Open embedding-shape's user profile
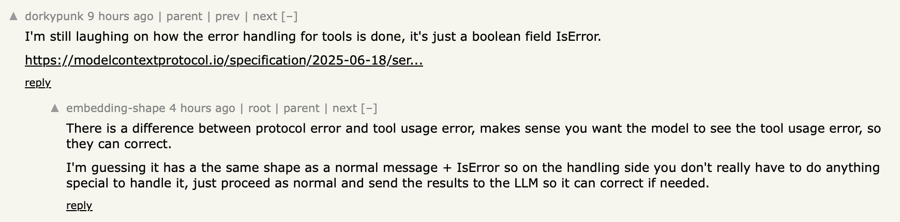900x222 pixels. tap(115, 108)
